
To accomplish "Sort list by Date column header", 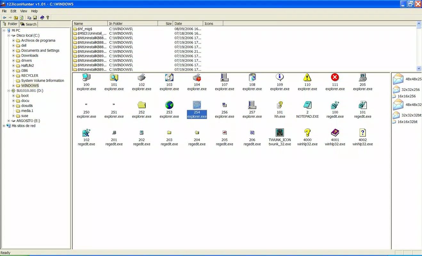I will [188, 23].
